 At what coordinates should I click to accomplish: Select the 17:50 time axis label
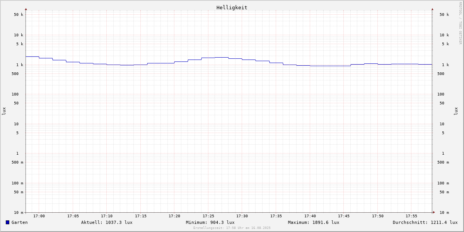[x=378, y=216]
